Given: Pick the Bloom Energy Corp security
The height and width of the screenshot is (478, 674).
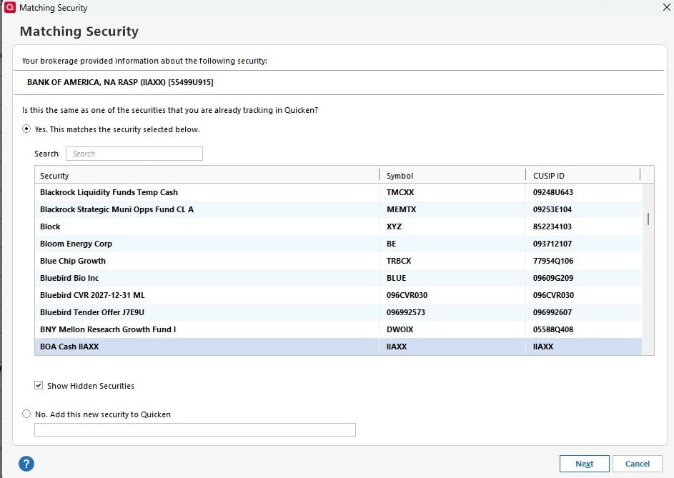Looking at the screenshot, I should click(207, 244).
